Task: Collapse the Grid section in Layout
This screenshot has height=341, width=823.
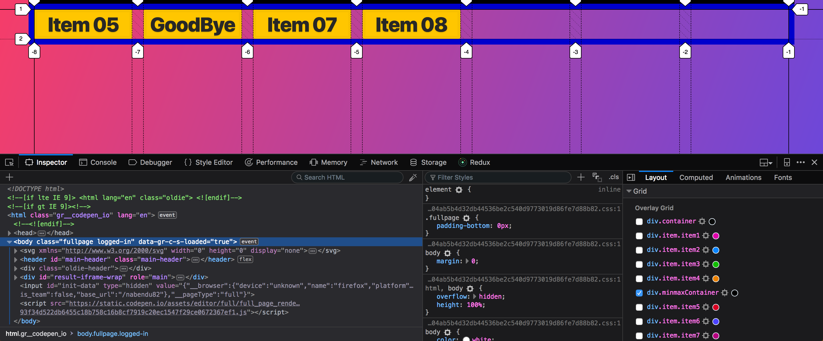Action: (x=629, y=191)
